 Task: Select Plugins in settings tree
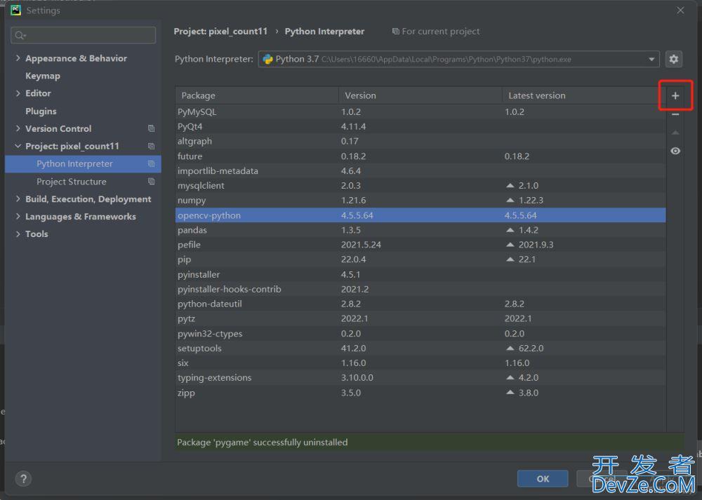point(41,111)
